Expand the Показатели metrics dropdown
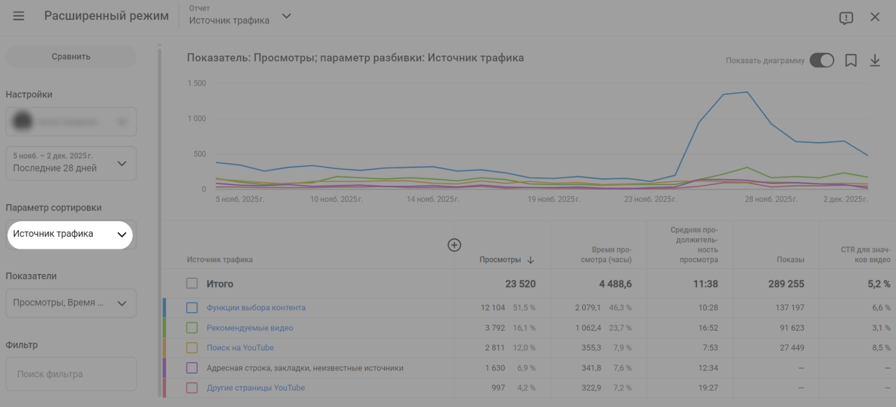This screenshot has height=407, width=896. pyautogui.click(x=70, y=303)
